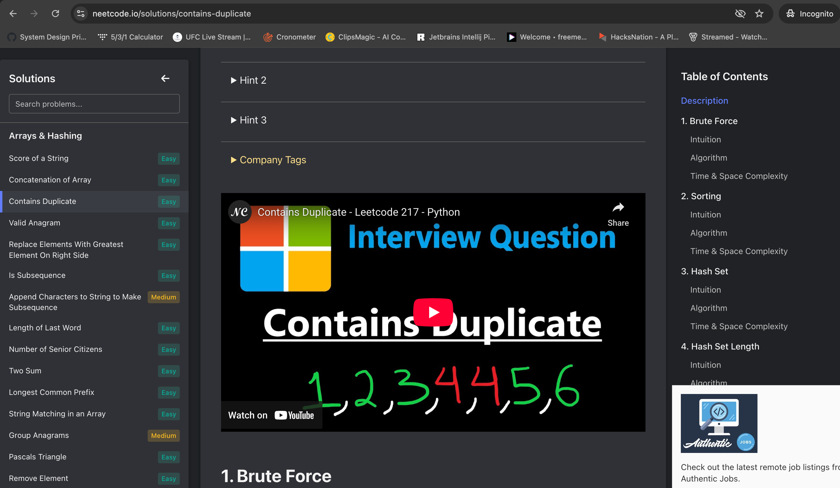Expand Hint 3 disclosure triangle
The width and height of the screenshot is (840, 488).
pos(233,120)
